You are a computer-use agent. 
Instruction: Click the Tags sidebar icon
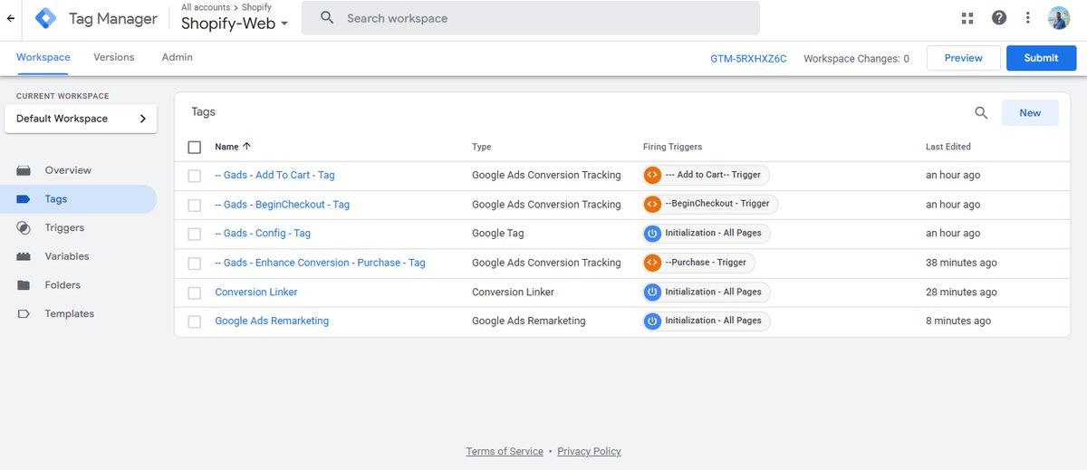pyautogui.click(x=24, y=199)
